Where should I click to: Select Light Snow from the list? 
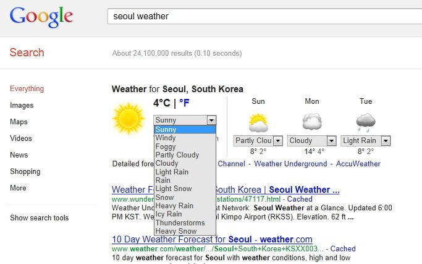tap(185, 189)
